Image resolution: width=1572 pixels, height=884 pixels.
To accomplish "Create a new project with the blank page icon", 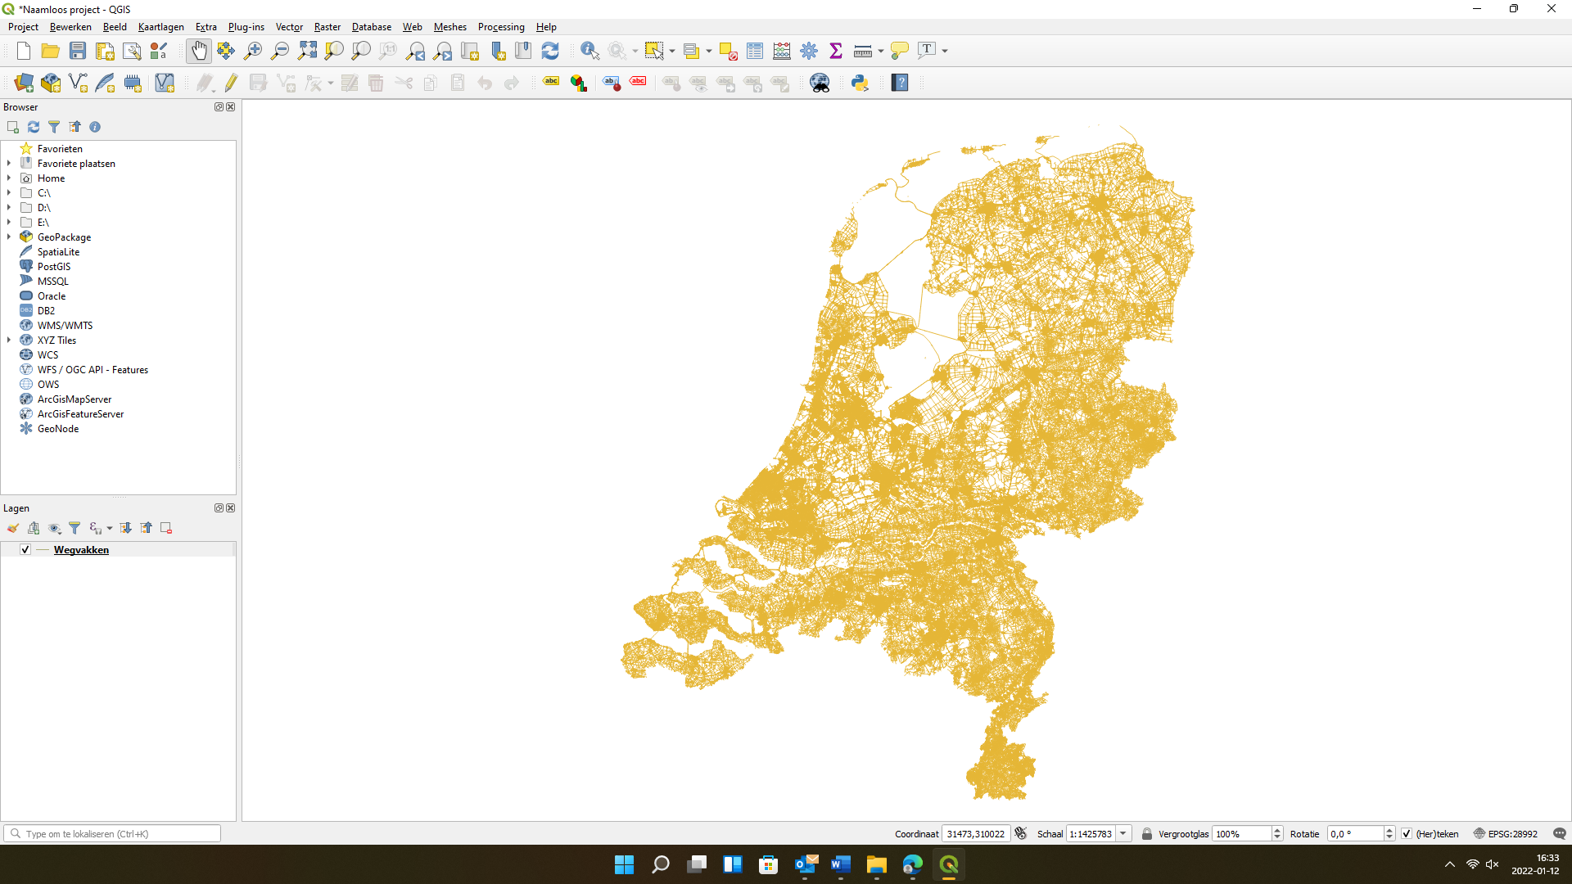I will [24, 51].
